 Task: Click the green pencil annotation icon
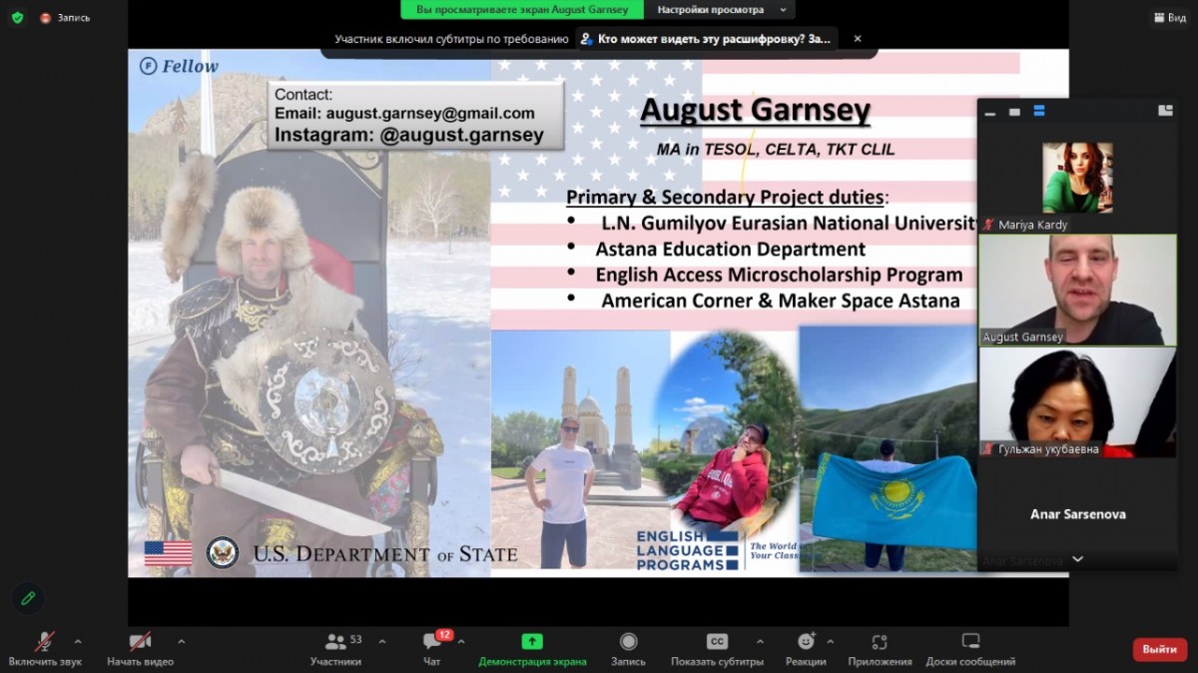pos(28,598)
